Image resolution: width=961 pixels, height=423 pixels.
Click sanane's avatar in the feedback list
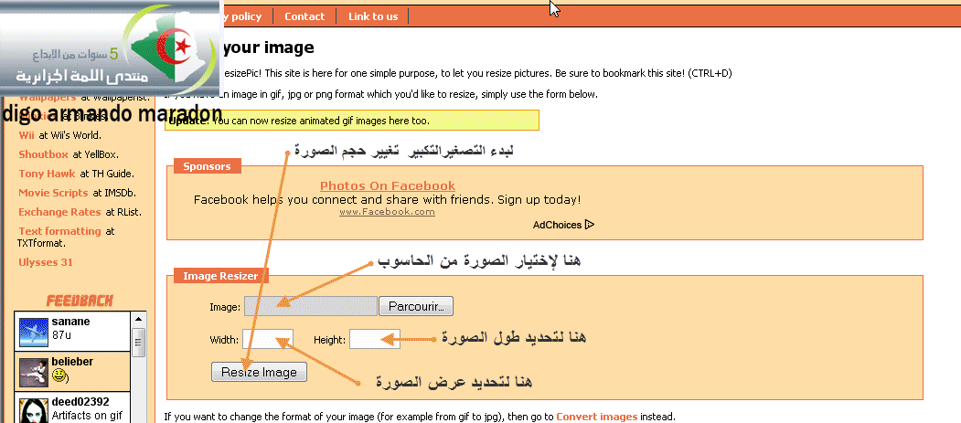click(x=33, y=331)
